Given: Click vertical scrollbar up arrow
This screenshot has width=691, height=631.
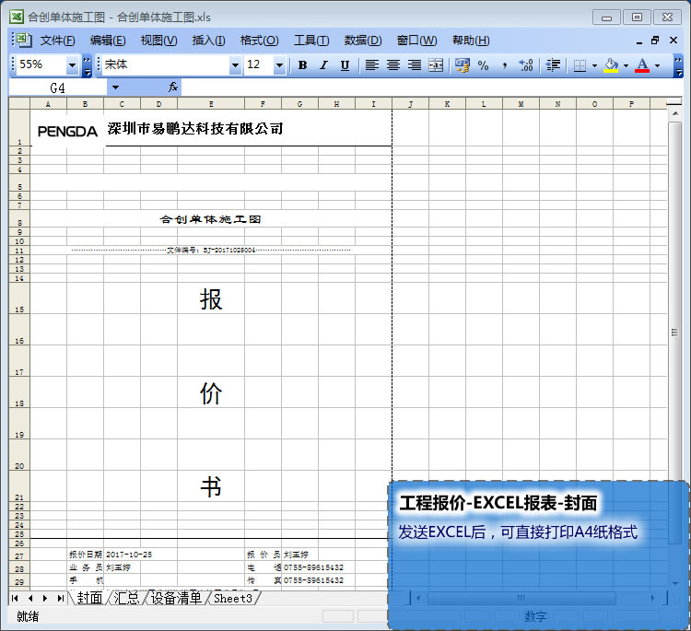Looking at the screenshot, I should 674,113.
